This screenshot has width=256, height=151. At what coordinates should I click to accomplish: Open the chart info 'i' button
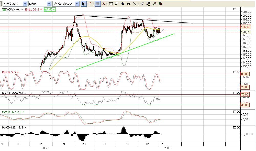(111, 4)
